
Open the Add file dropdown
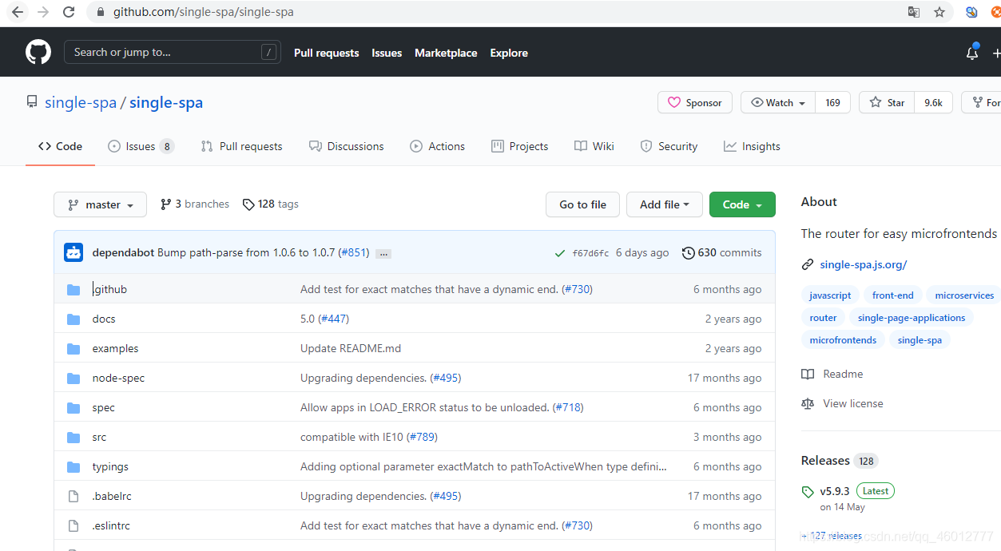point(664,204)
